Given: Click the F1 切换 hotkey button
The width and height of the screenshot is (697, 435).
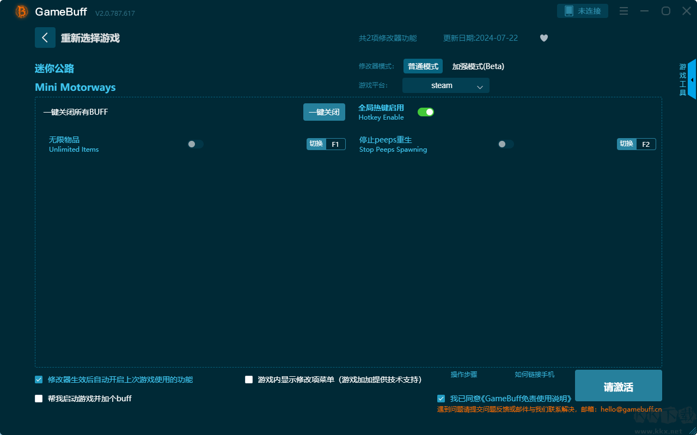Looking at the screenshot, I should point(326,144).
